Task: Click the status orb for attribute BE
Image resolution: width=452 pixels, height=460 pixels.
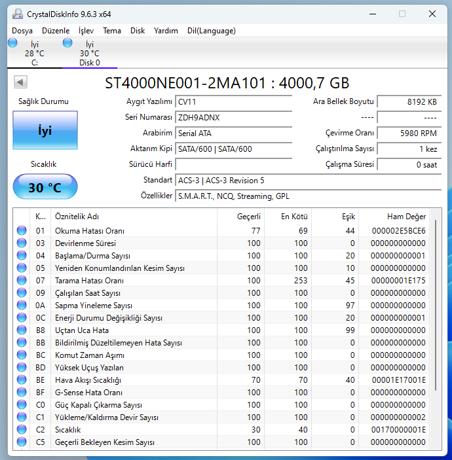Action: (x=22, y=380)
